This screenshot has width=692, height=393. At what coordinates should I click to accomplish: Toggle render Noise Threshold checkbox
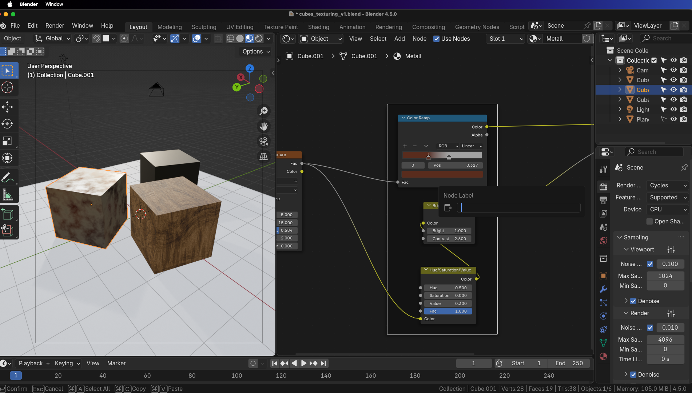[x=650, y=327]
